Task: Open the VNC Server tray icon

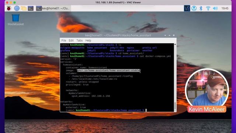Action: coord(187,8)
